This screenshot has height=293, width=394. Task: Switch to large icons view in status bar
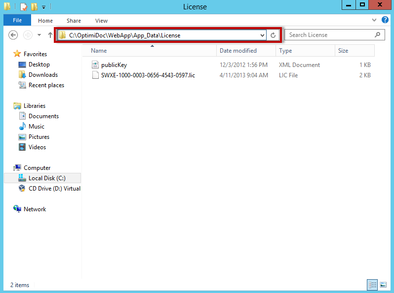(x=383, y=285)
